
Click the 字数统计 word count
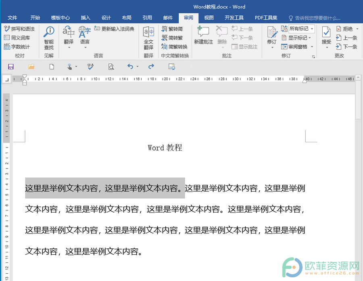point(17,46)
